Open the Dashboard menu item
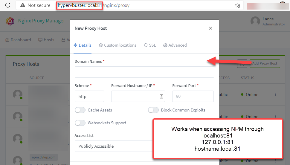Screen dimensions: 290x165 [18, 40]
